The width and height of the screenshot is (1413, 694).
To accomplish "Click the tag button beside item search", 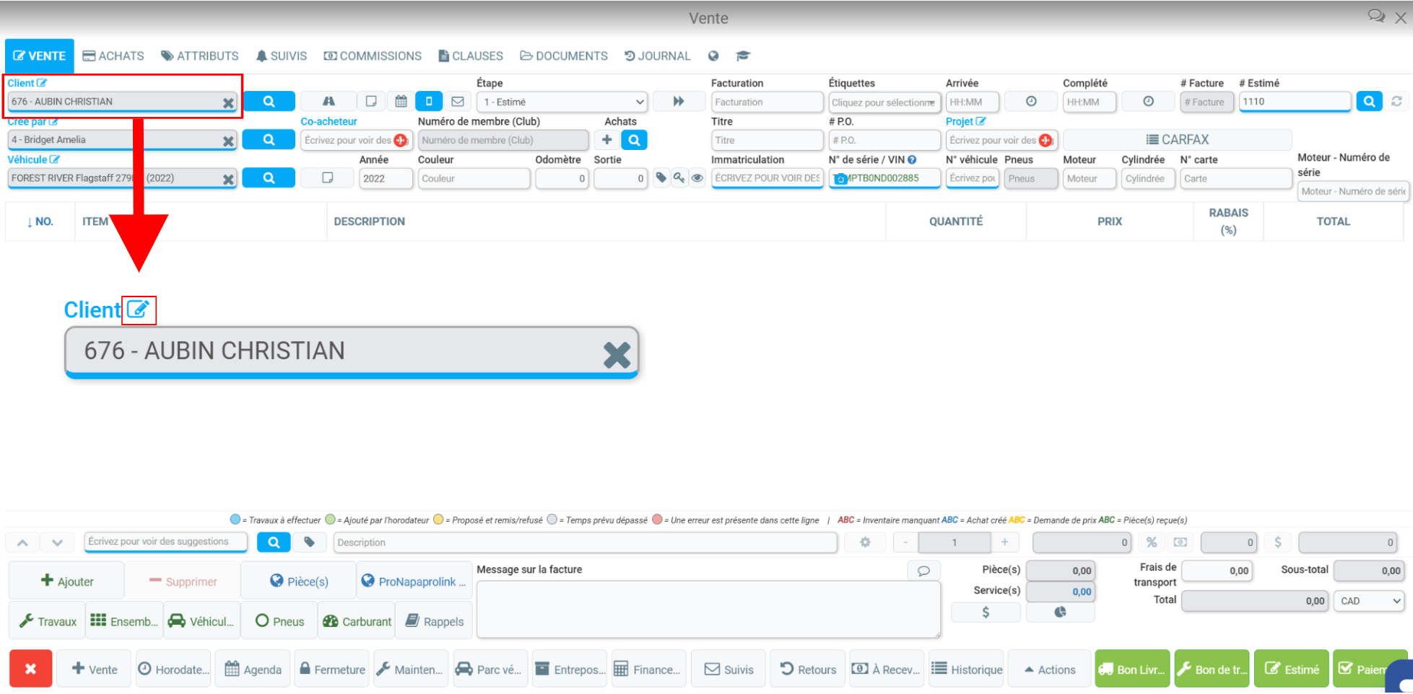I will 309,543.
